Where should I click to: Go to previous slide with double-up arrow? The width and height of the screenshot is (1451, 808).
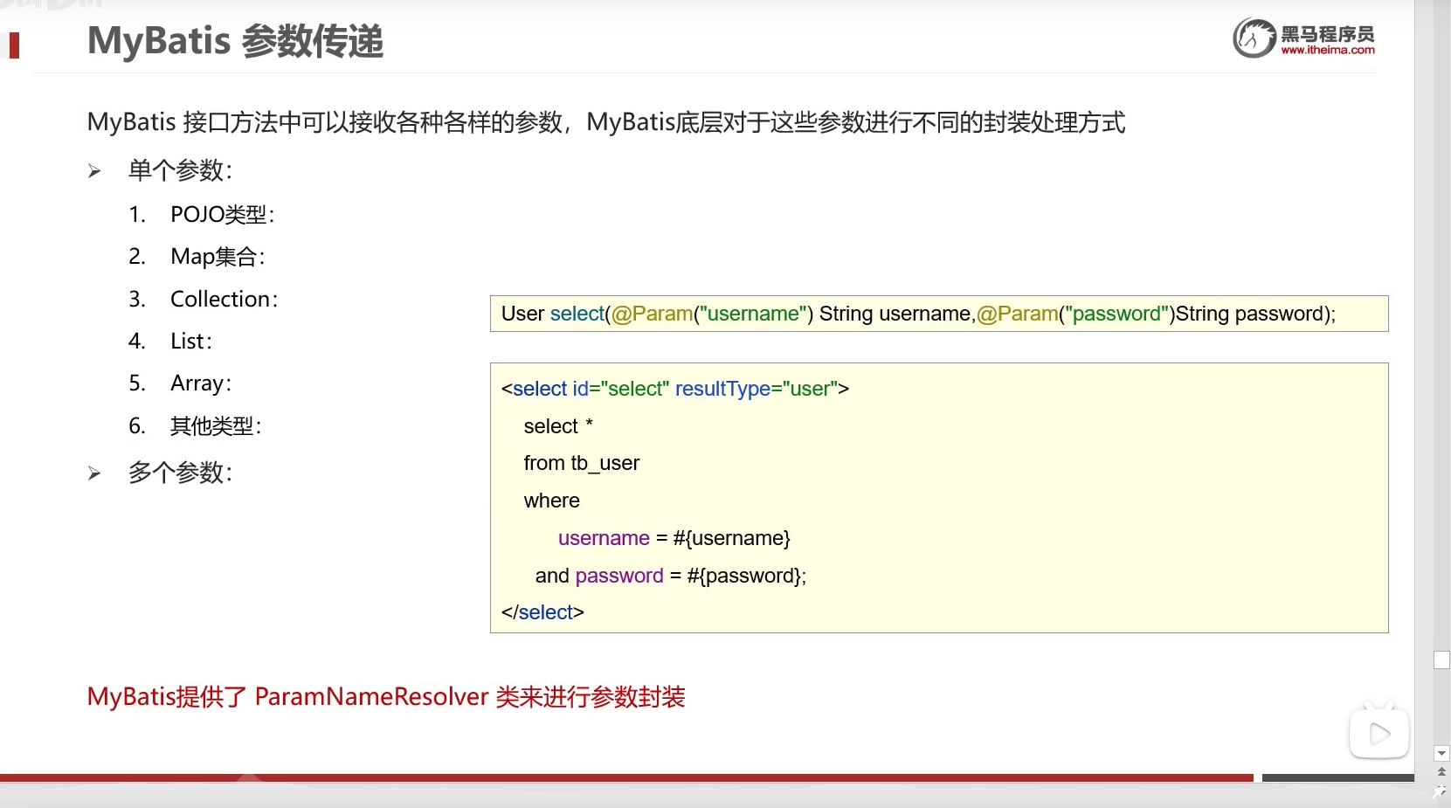[x=1441, y=772]
